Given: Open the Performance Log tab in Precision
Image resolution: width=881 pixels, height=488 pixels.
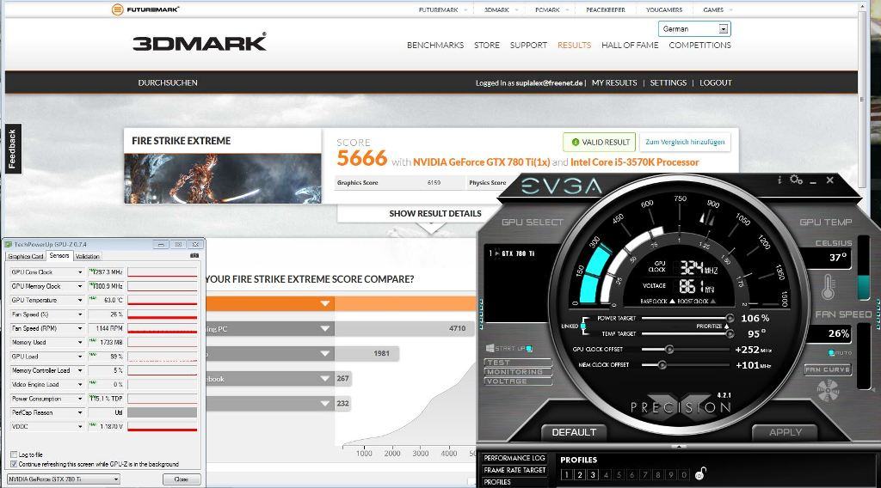Looking at the screenshot, I should [x=514, y=458].
